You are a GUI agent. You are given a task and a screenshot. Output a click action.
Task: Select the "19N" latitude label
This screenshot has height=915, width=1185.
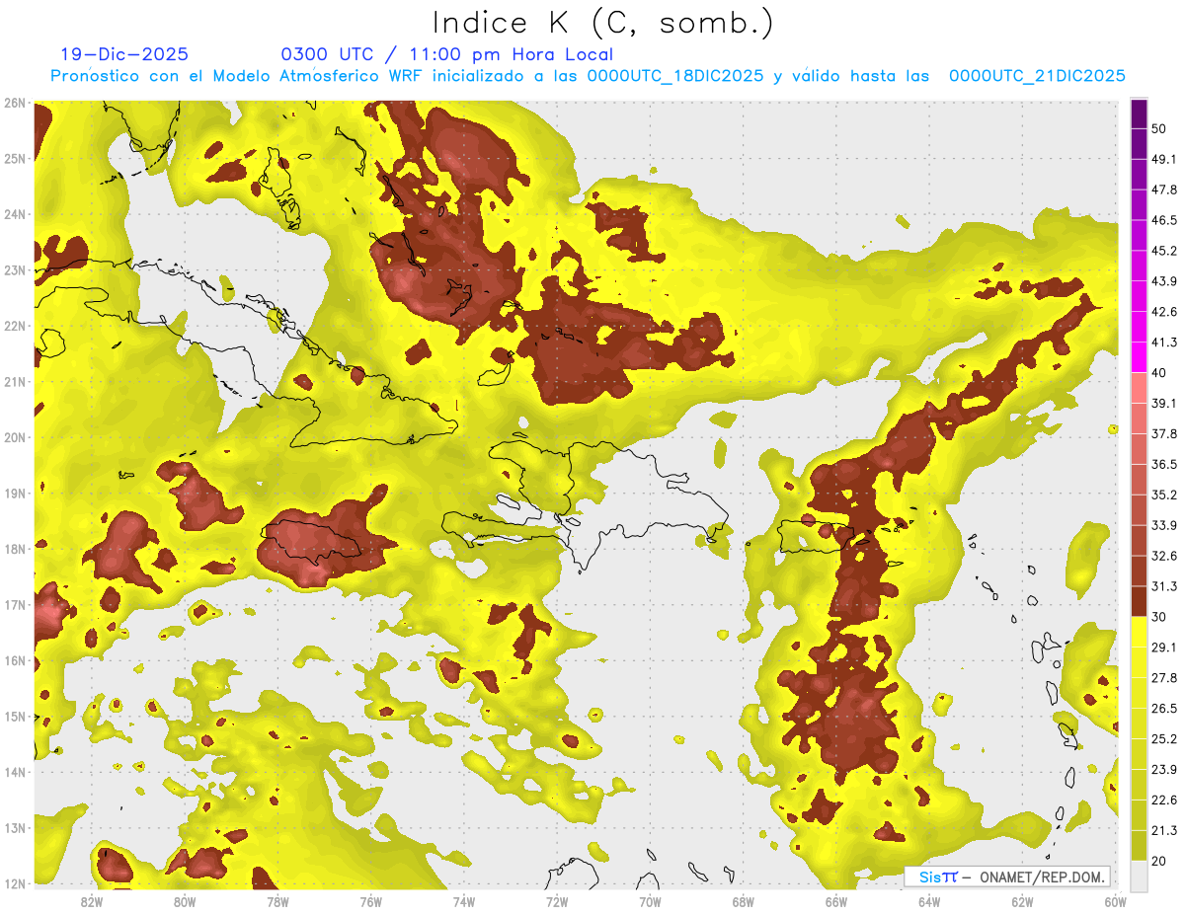pos(14,494)
